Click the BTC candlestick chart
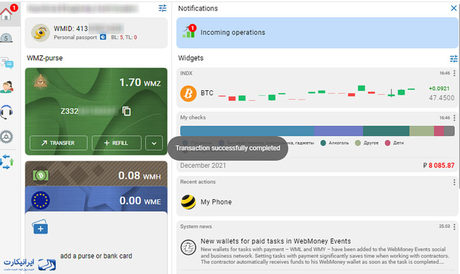Screen dimensions: 460x274 click(x=317, y=93)
